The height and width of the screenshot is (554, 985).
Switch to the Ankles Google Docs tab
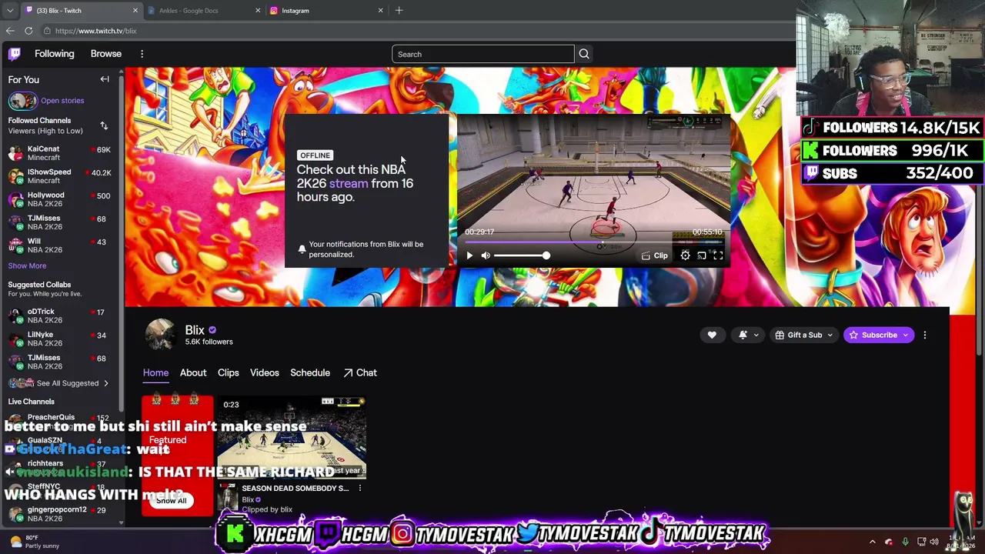point(203,11)
